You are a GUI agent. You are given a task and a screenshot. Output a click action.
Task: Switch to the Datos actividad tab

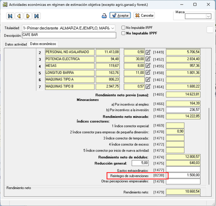16,44
